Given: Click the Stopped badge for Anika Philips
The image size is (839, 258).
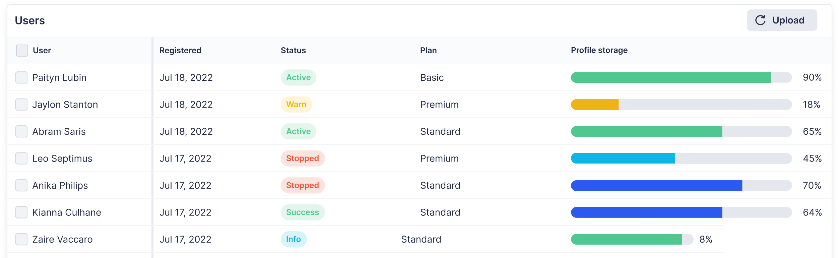Looking at the screenshot, I should point(302,185).
